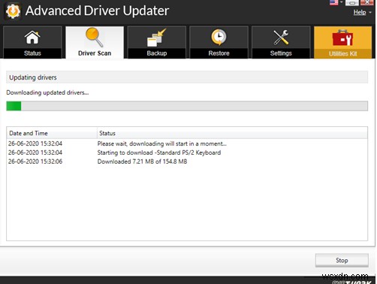Screen dimensions: 377x284
Task: Click the green download progress bar
Action: [187, 106]
